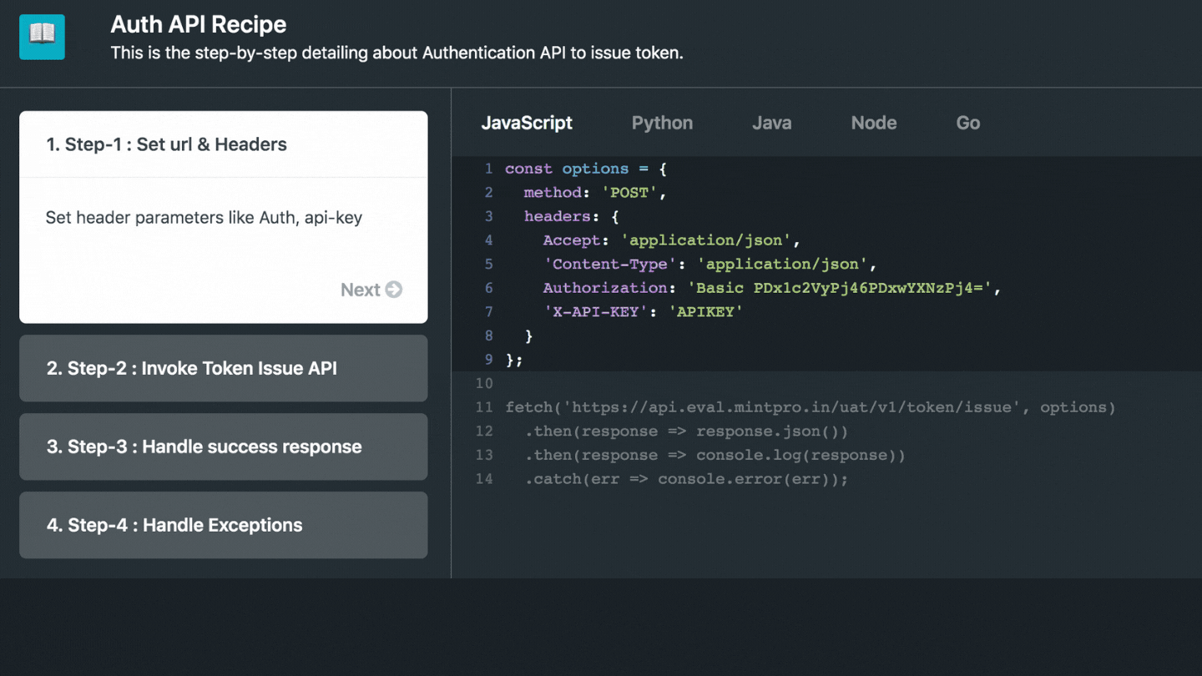The image size is (1202, 676).
Task: Click the .catch console.error line
Action: coord(686,479)
